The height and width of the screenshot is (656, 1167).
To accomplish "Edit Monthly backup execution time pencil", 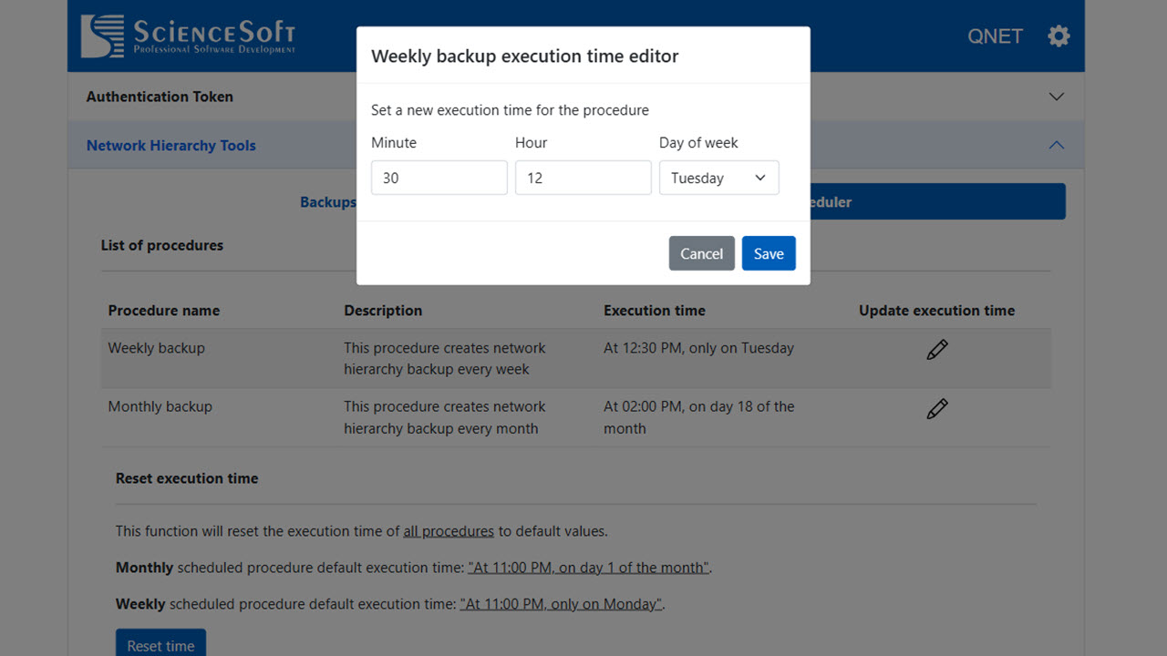I will [936, 409].
